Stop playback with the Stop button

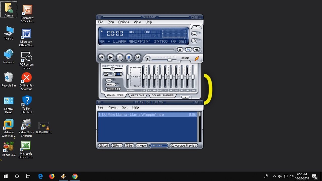coord(129,57)
